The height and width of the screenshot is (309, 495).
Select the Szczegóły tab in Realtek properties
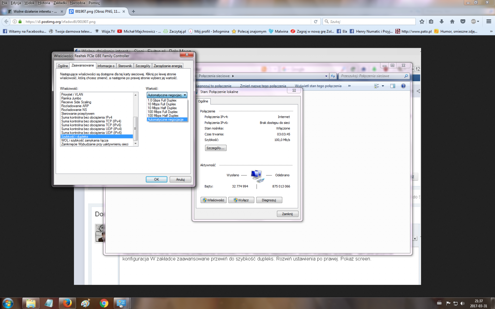[143, 66]
